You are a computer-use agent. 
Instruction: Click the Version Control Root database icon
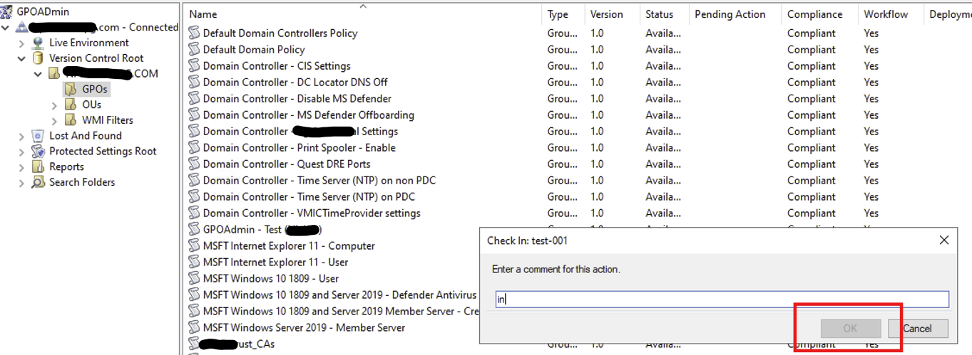pyautogui.click(x=38, y=58)
